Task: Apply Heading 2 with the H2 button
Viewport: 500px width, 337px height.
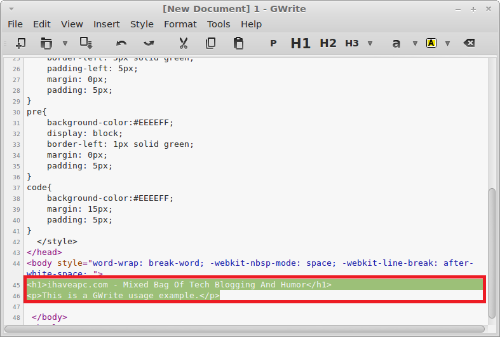Action: pos(328,43)
